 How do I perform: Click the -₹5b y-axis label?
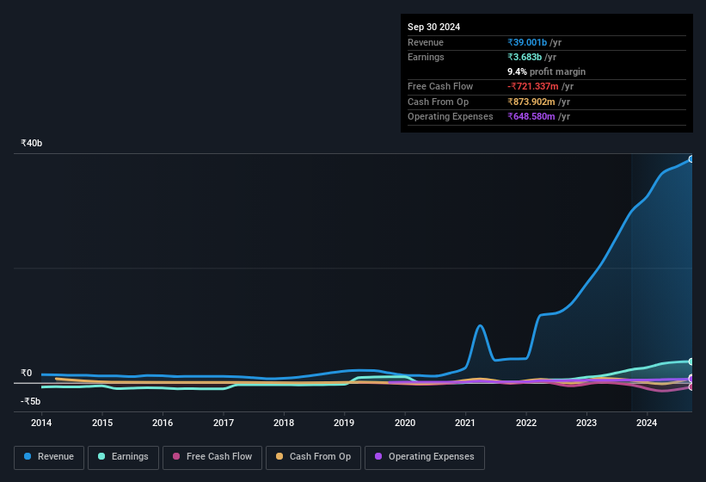pos(31,401)
